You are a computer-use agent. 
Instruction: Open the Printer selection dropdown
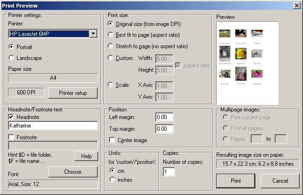(93, 34)
